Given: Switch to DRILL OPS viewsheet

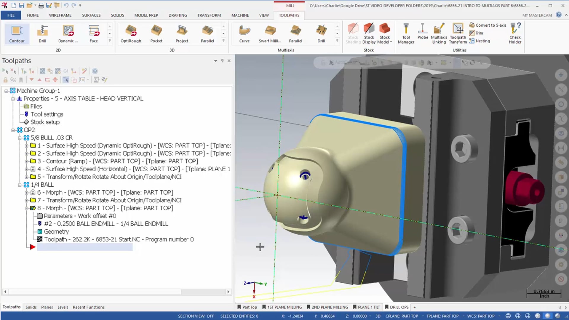Looking at the screenshot, I should 397,307.
